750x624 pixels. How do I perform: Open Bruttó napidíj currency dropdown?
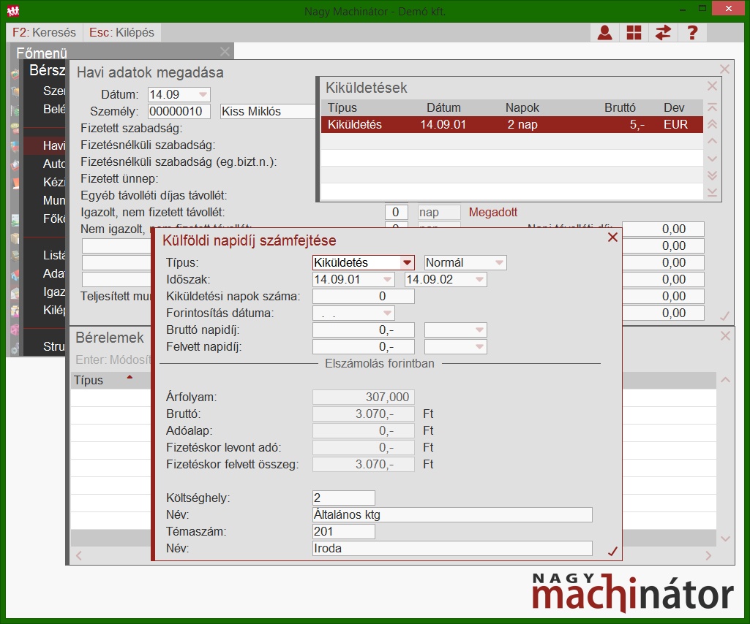pyautogui.click(x=480, y=330)
